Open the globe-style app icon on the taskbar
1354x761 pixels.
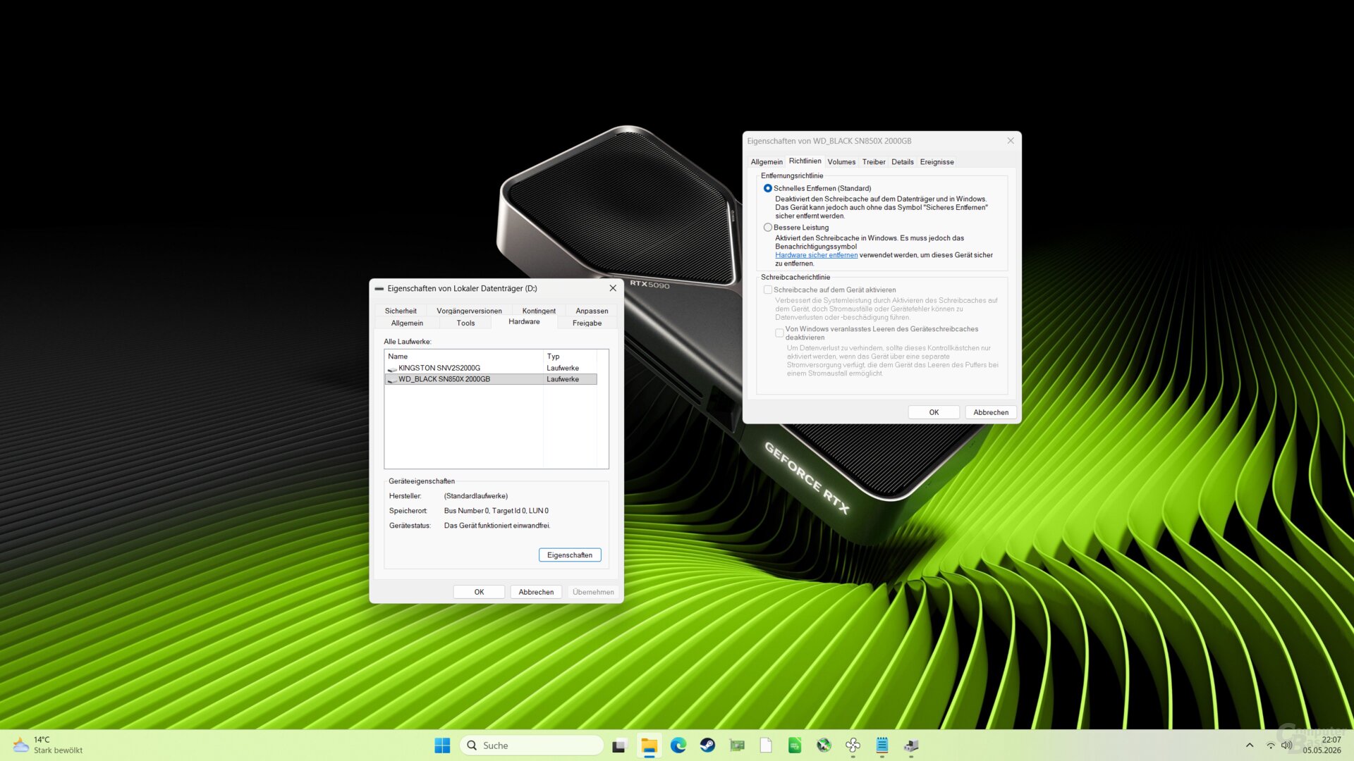click(x=824, y=745)
